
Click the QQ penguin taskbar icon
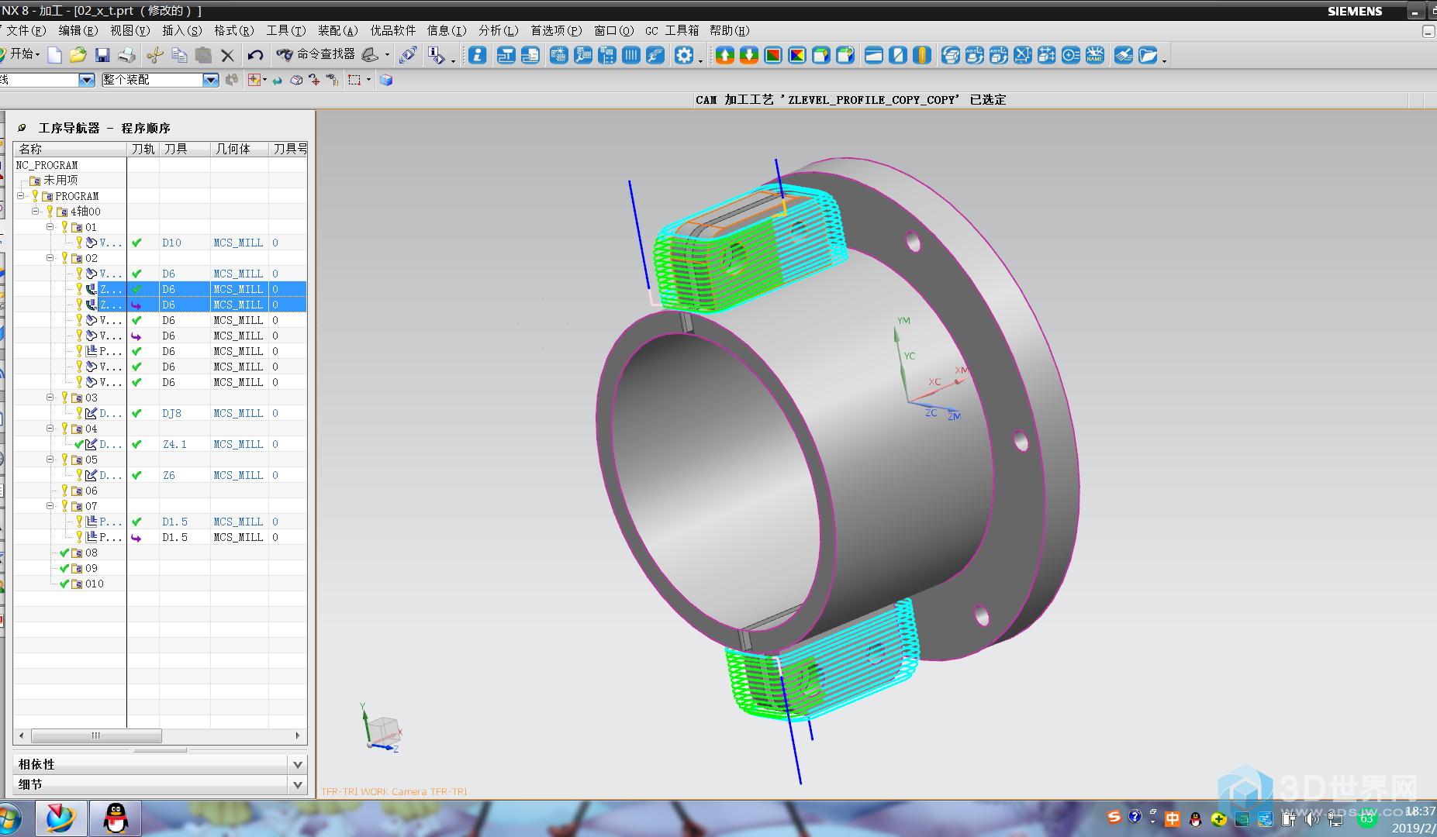[x=116, y=818]
